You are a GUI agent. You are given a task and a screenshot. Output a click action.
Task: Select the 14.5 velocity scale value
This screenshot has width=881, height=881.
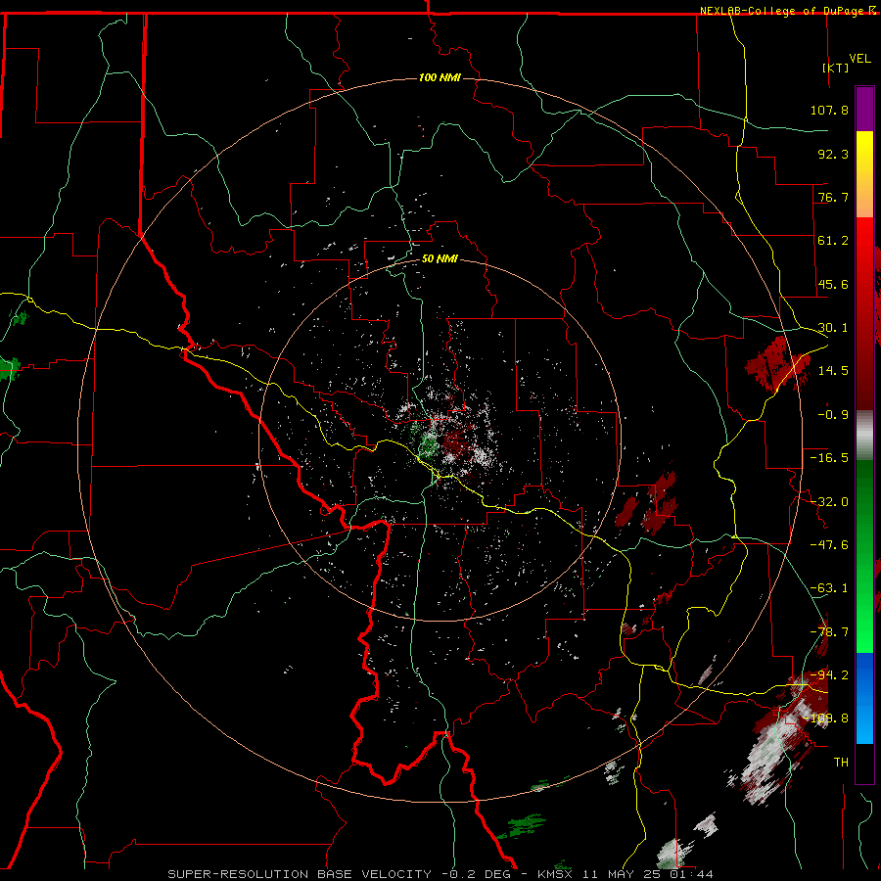833,371
